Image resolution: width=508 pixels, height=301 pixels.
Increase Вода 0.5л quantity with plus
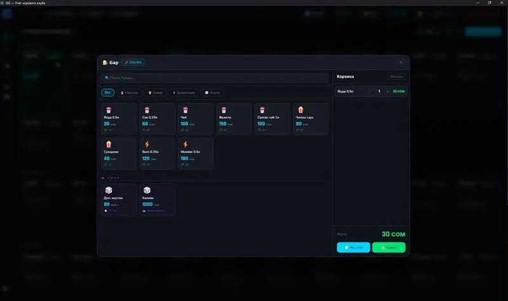tap(387, 91)
